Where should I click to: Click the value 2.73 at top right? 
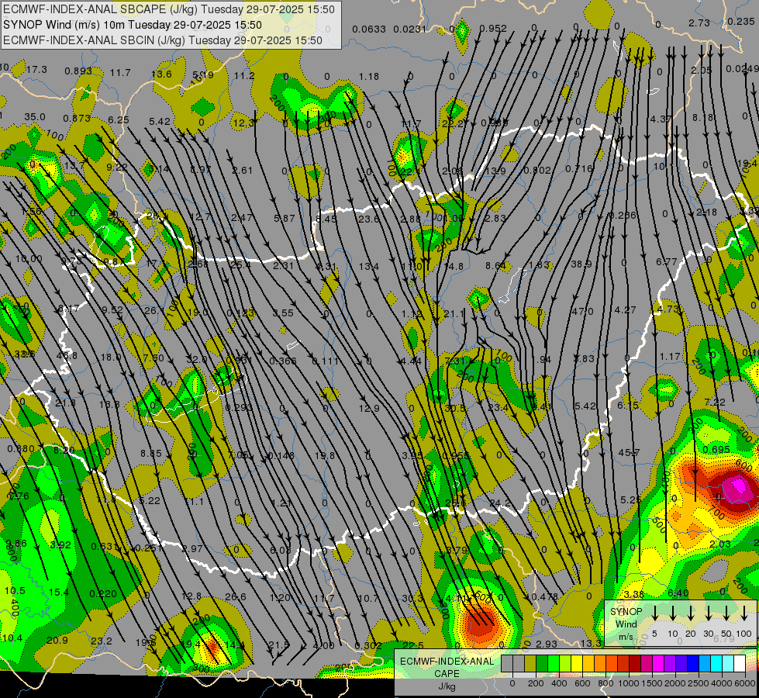(x=699, y=22)
